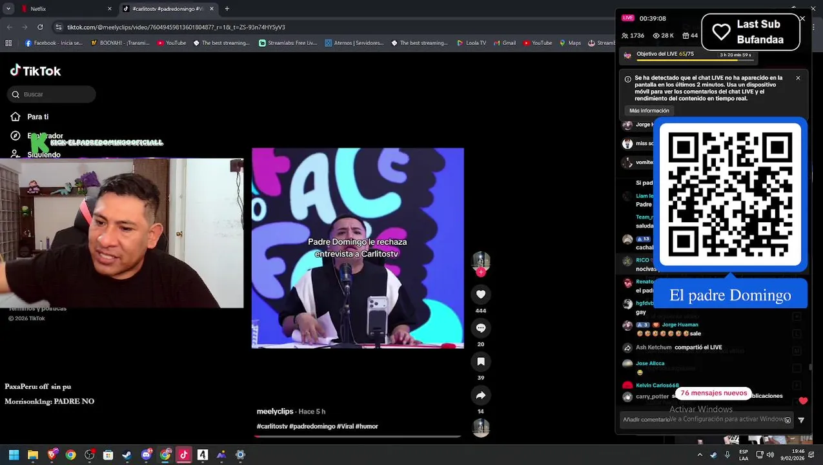Open Steam from taskbar

click(x=127, y=455)
